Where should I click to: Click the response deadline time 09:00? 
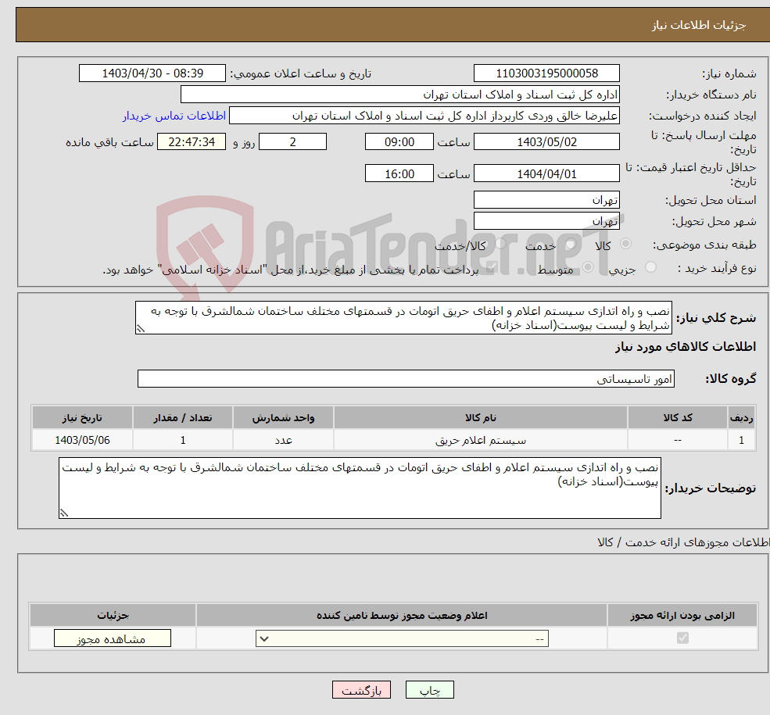point(399,141)
